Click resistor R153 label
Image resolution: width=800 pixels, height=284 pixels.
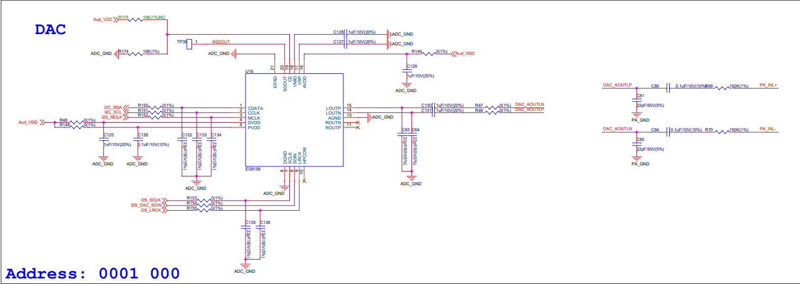pos(191,198)
